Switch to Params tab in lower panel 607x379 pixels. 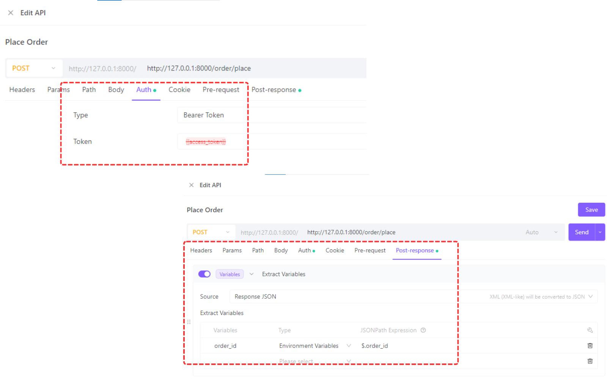point(232,251)
